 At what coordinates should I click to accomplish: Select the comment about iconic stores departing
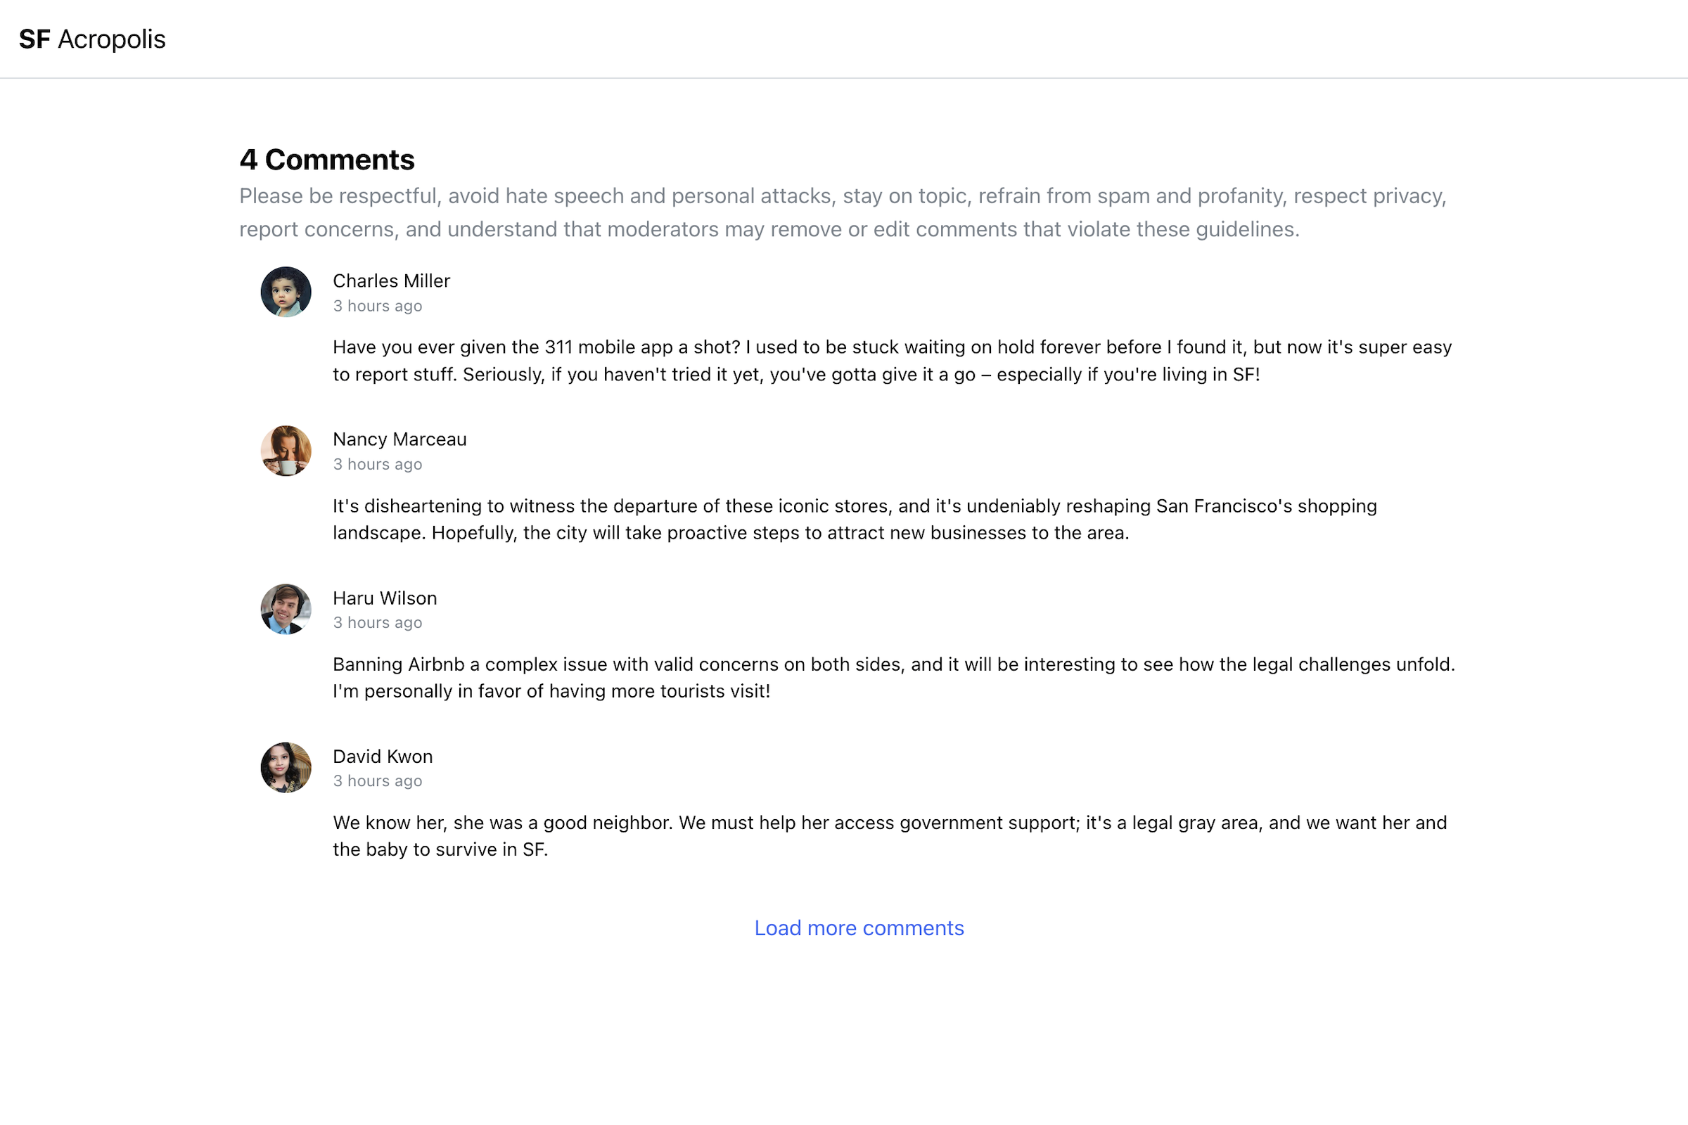(854, 520)
